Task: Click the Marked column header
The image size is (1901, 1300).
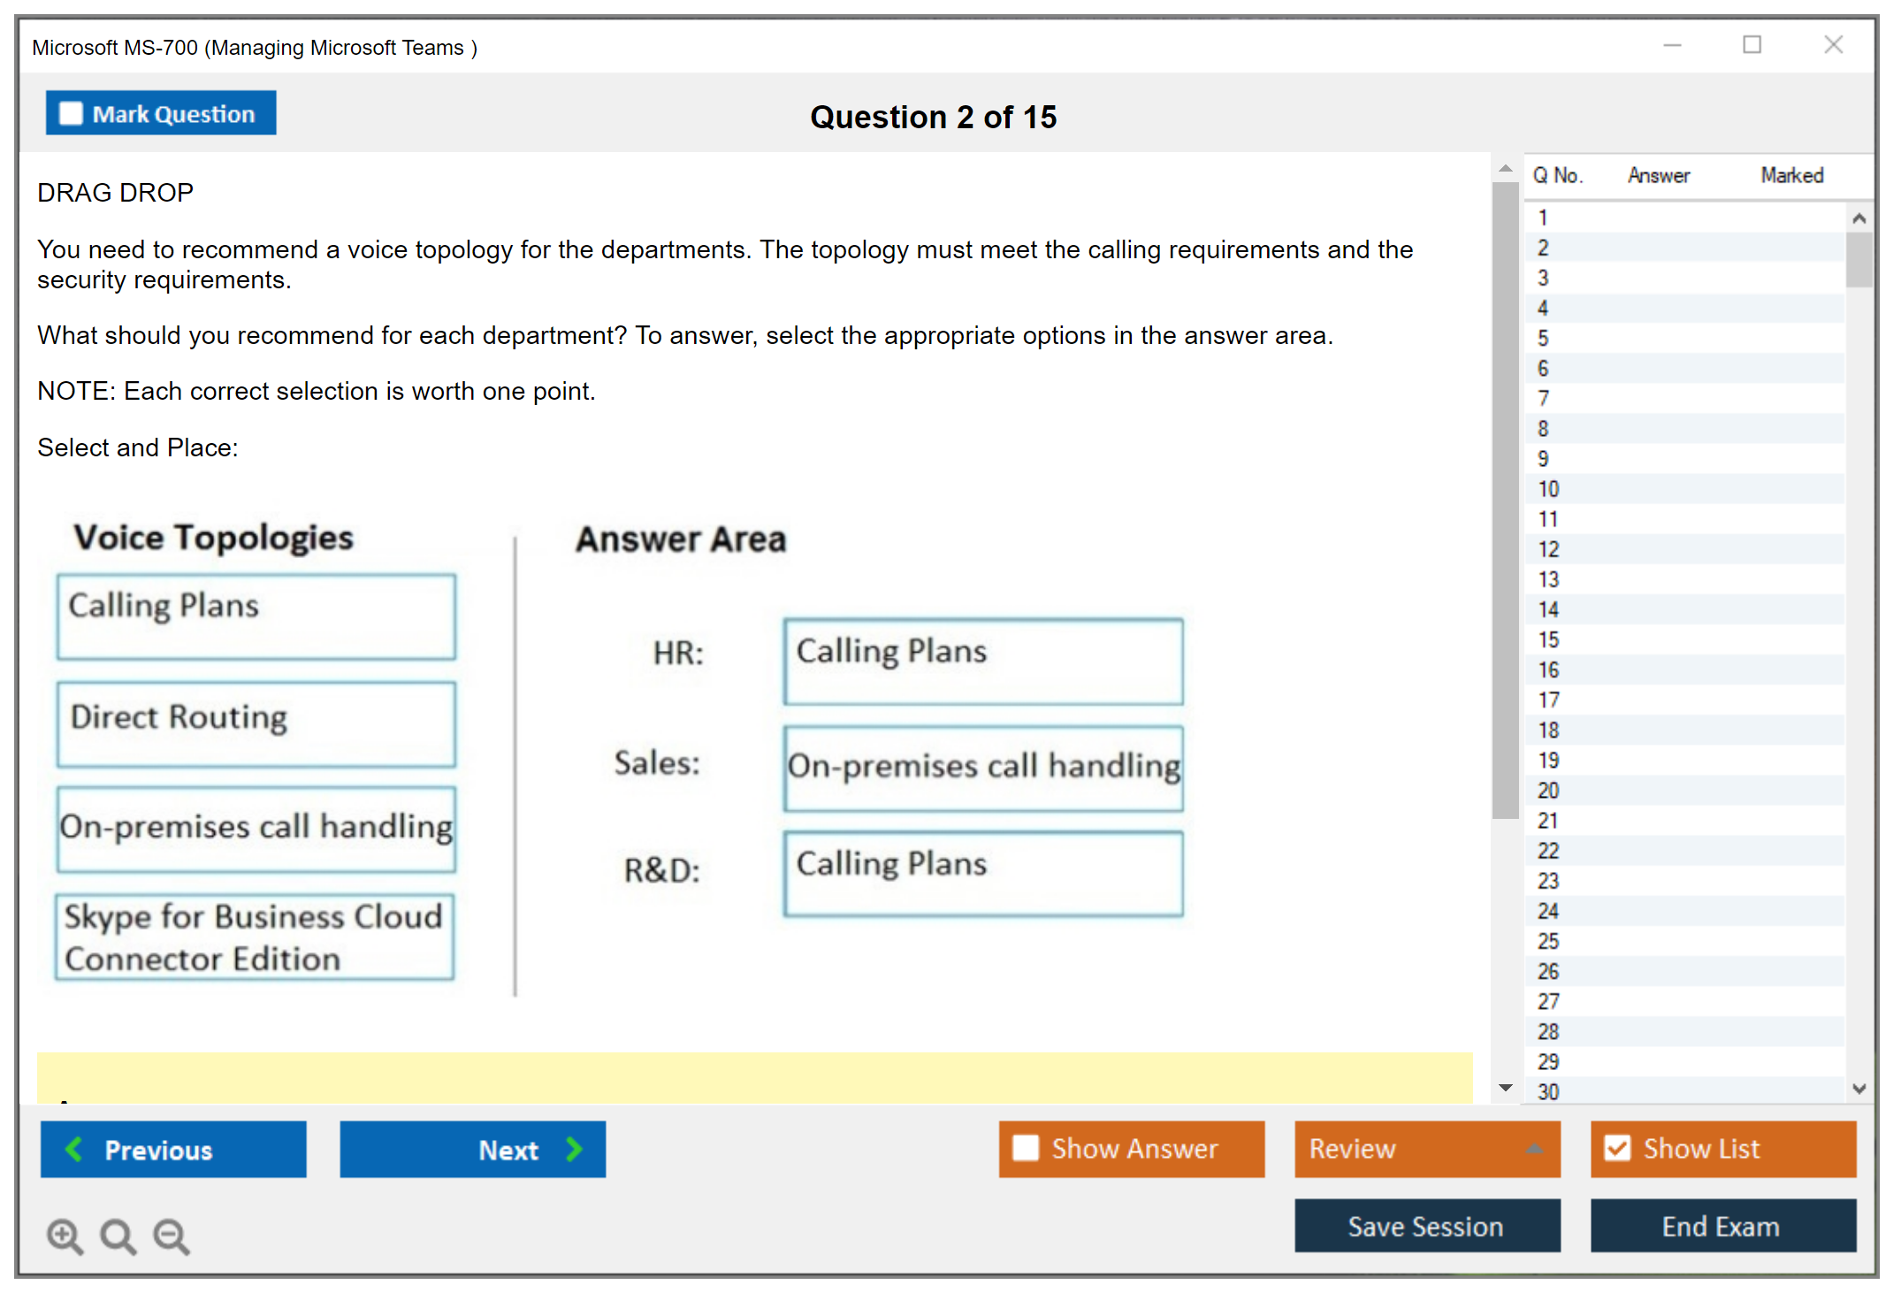Action: coord(1791,175)
